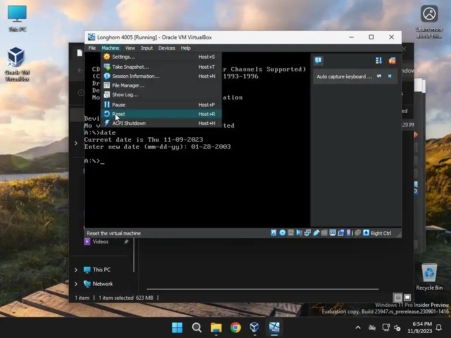
Task: Open File Explorer from the taskbar
Action: (x=216, y=327)
